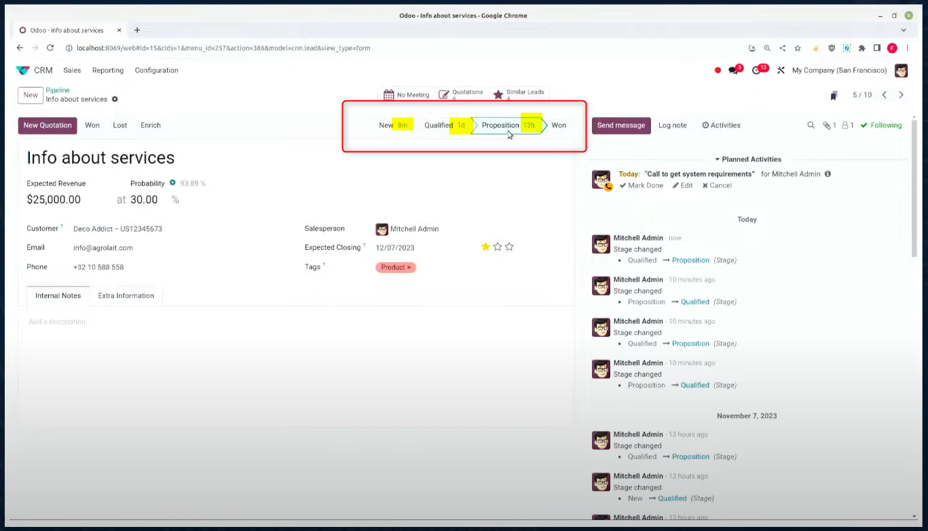Bookmark this page with the star icon
The height and width of the screenshot is (531, 928).
tap(798, 48)
